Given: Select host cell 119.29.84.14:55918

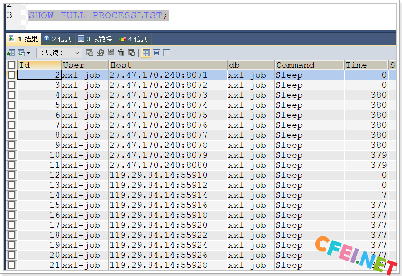Looking at the screenshot, I should (x=168, y=215).
